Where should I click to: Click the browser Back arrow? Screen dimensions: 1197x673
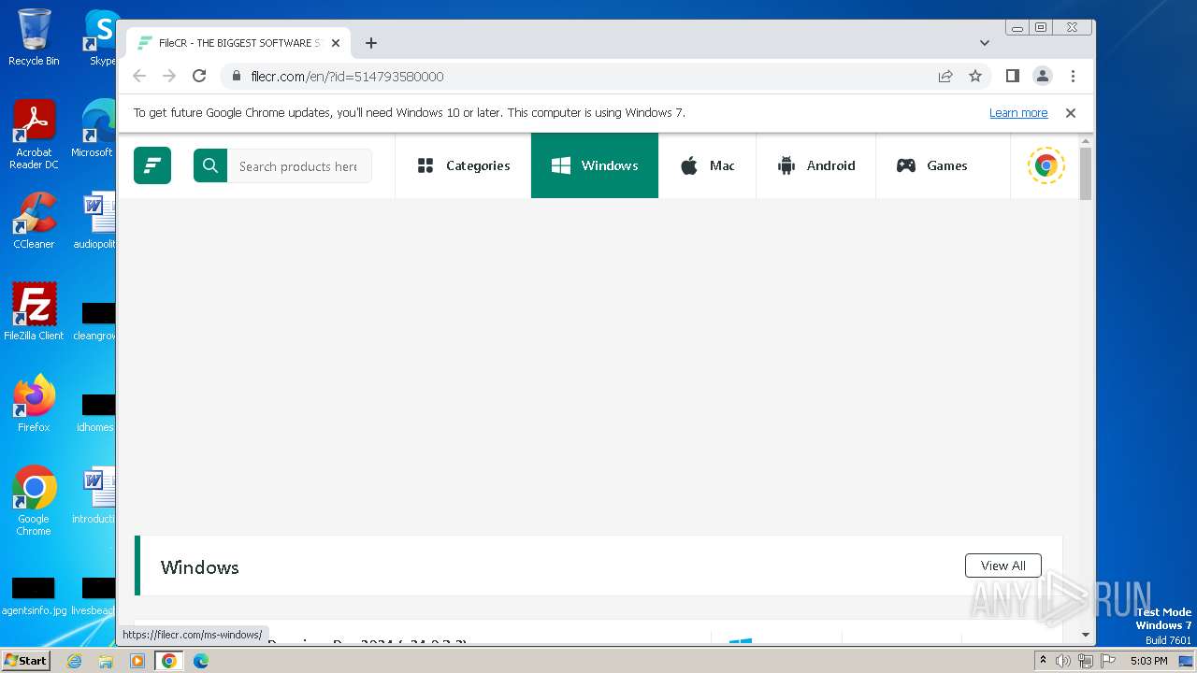point(139,76)
